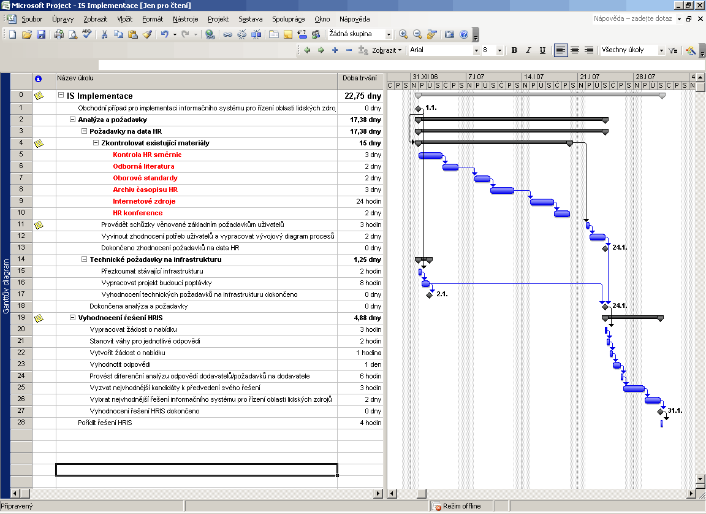Click the Copy toolbar icon
706x514 pixels.
point(118,34)
